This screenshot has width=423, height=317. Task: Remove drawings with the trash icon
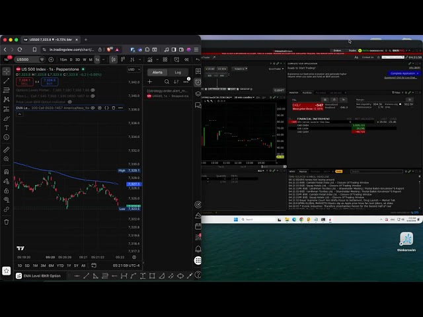coord(7,222)
